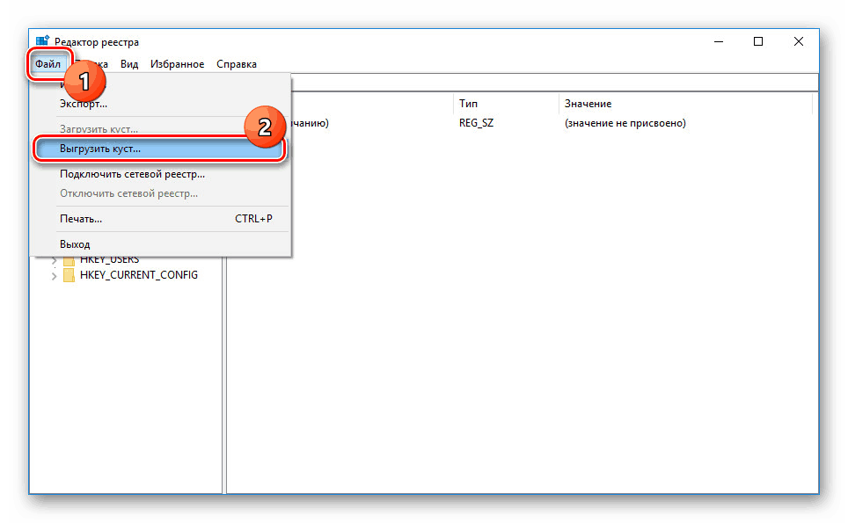
Task: Click the registry address bar field
Action: [x=554, y=83]
